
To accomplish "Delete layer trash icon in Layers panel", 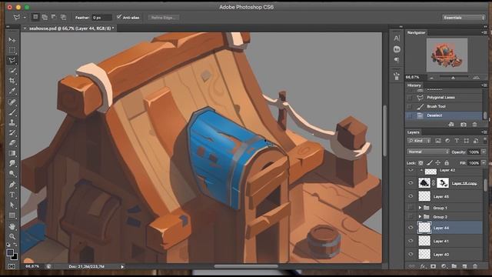I will 475,266.
